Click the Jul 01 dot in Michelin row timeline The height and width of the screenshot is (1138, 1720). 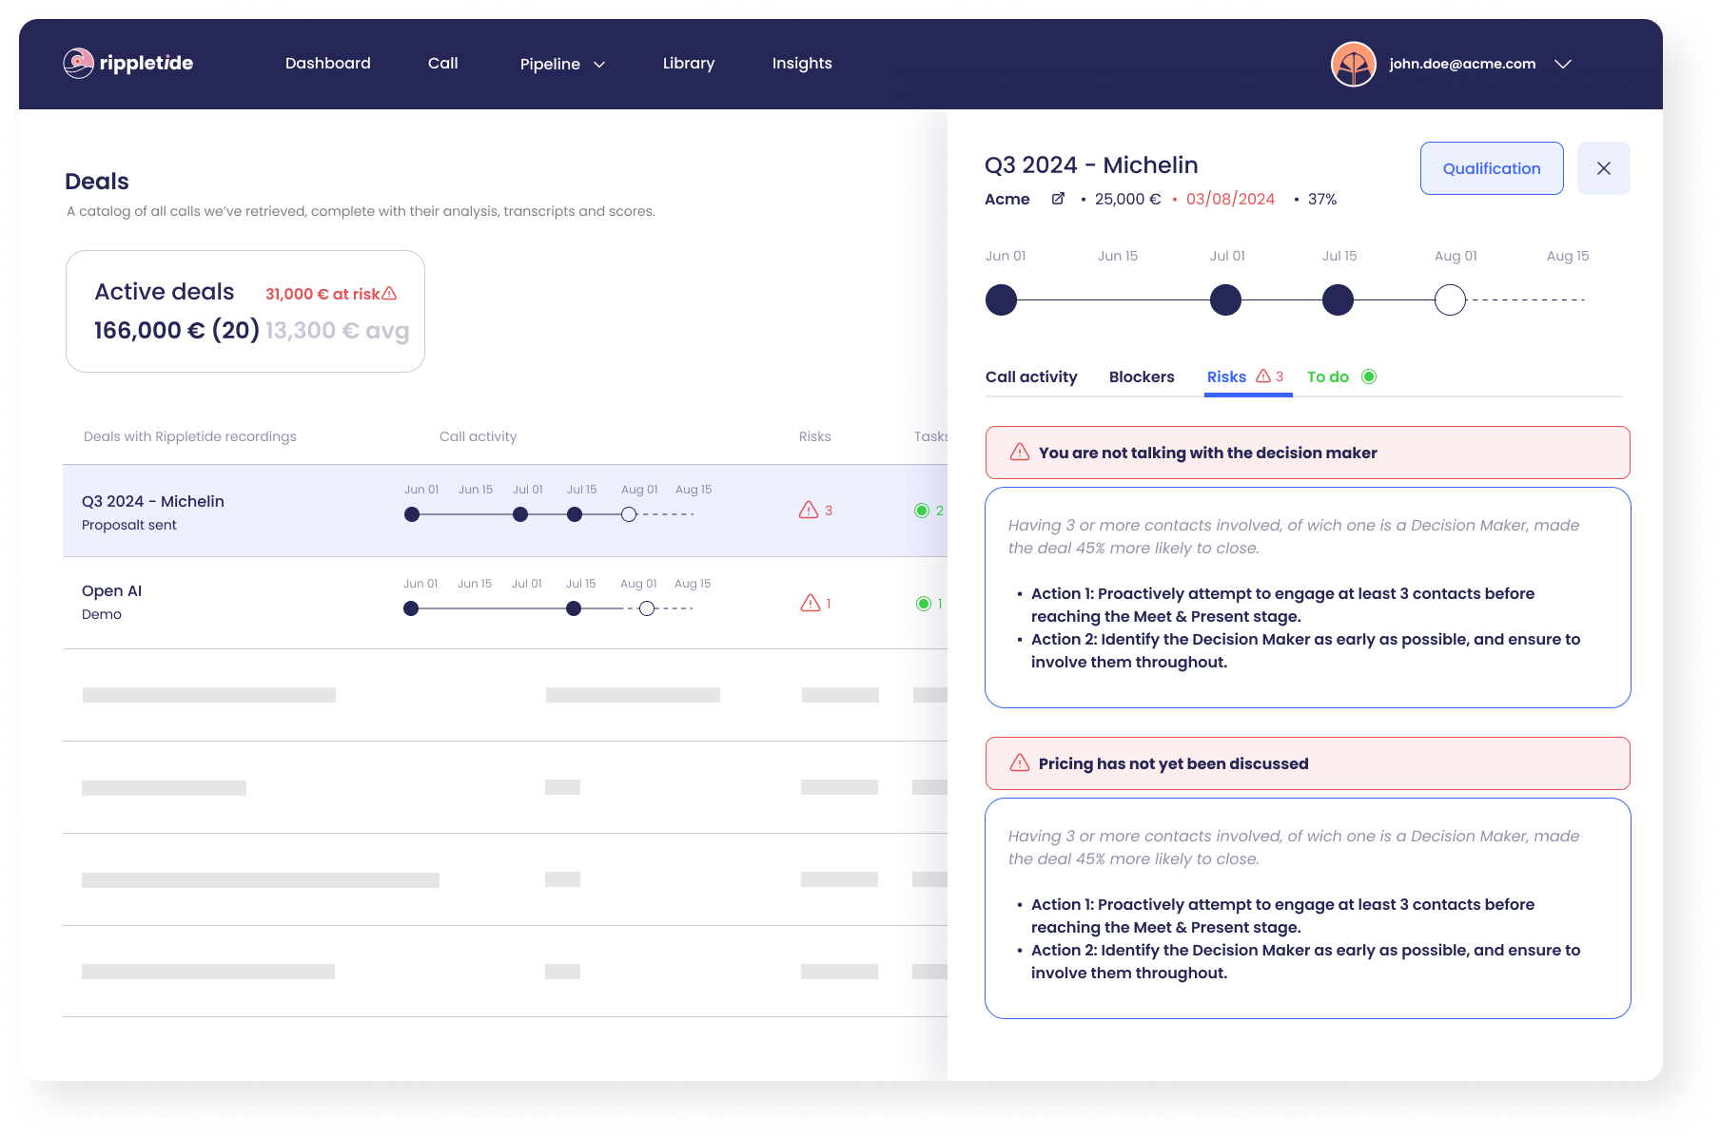point(520,514)
